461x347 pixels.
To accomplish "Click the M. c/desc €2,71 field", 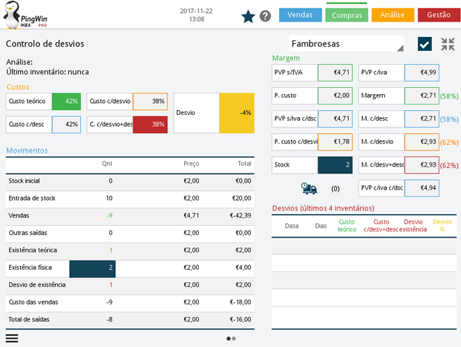I will (x=422, y=118).
